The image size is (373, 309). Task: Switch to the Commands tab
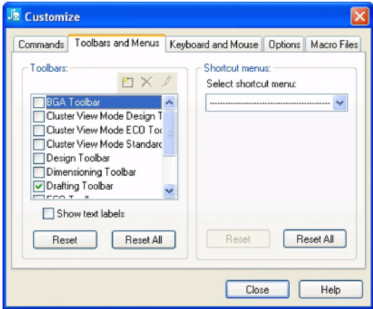[x=41, y=45]
